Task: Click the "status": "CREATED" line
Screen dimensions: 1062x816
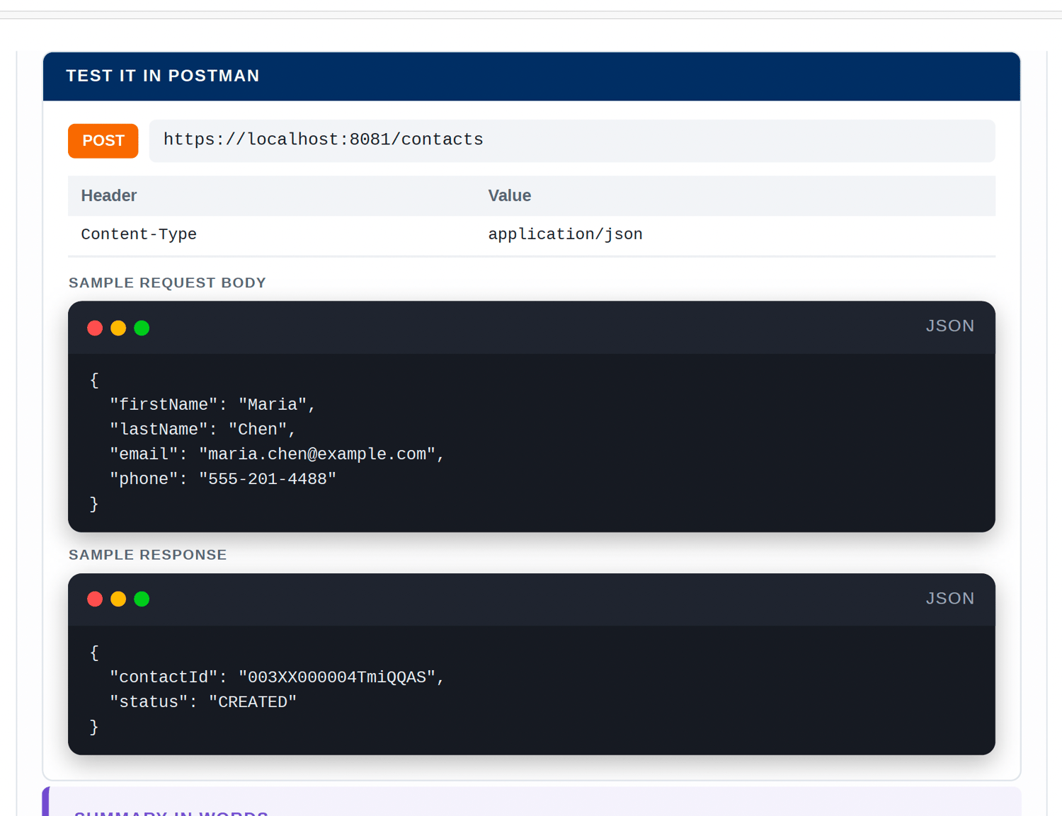Action: point(203,702)
